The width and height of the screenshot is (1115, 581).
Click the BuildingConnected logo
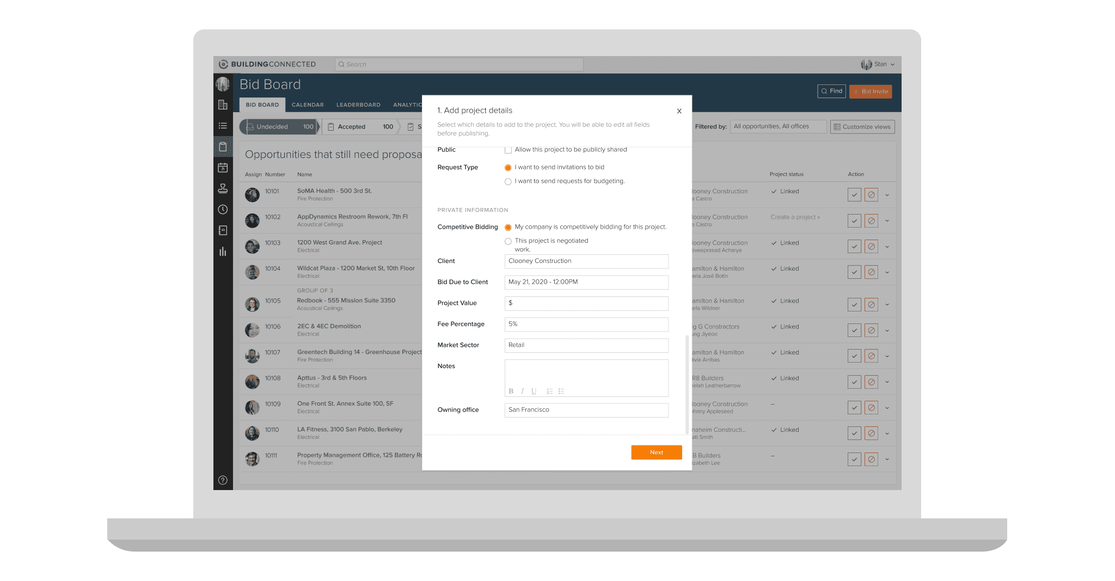click(x=267, y=64)
